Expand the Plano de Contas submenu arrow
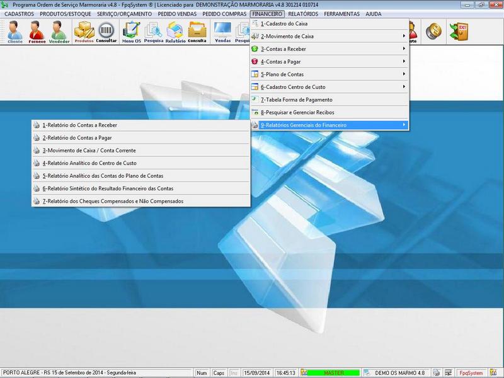The height and width of the screenshot is (378, 504). pos(404,74)
